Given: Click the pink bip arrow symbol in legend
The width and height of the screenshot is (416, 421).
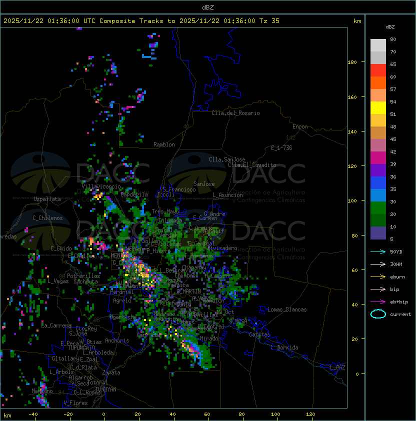Looking at the screenshot, I should (x=378, y=289).
